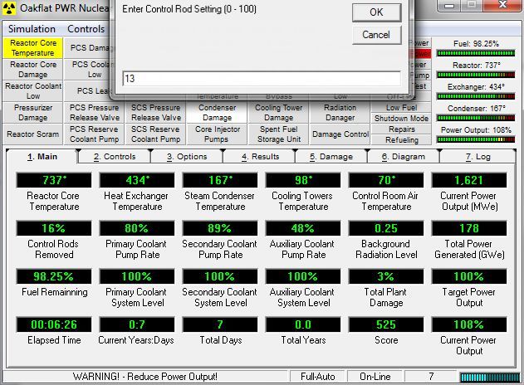Click the 3% Total Plant Damage readout

[386, 276]
